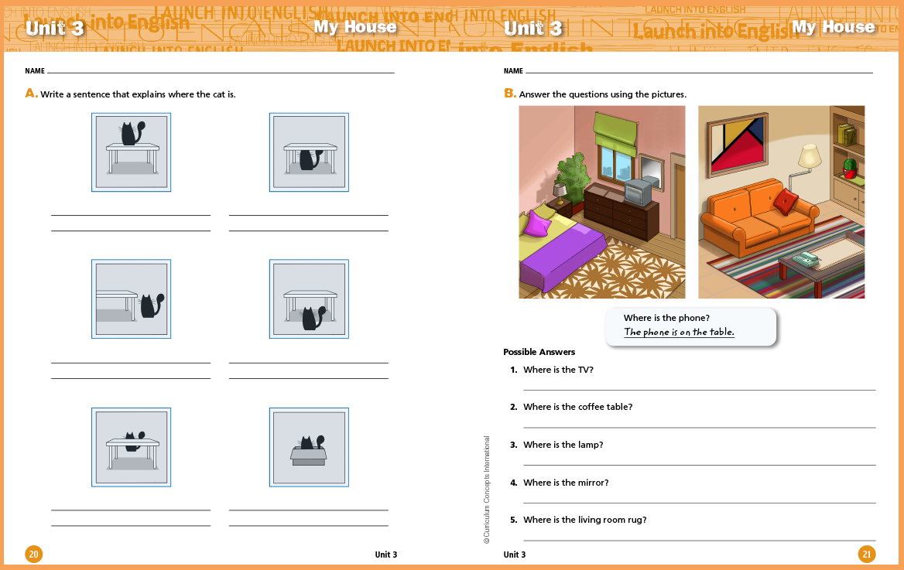Click answer line under 'Where is the coffee table?'
This screenshot has width=904, height=570.
point(700,428)
